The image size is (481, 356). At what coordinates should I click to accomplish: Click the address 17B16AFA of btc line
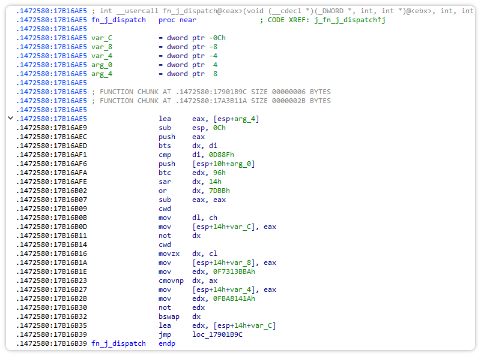[53, 173]
